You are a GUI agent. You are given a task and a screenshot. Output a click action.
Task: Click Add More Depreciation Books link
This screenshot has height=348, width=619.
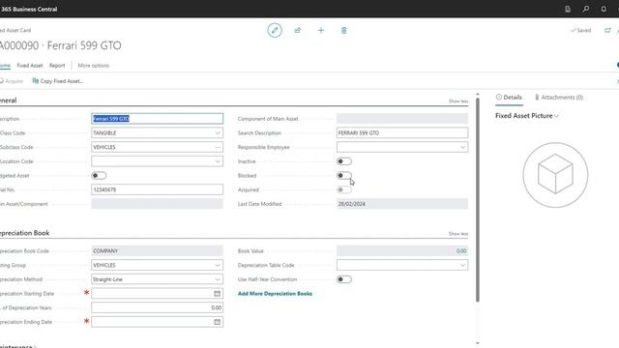coord(275,294)
